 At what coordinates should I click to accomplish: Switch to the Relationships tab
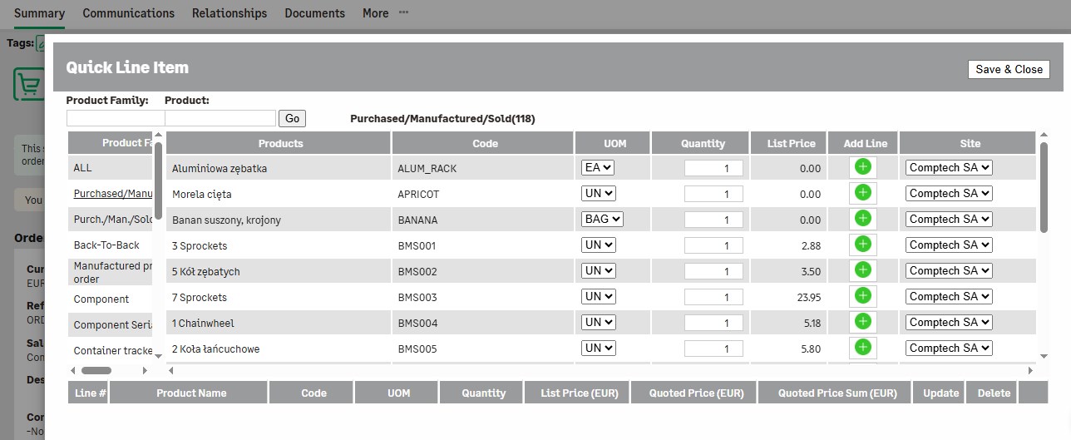pos(229,13)
